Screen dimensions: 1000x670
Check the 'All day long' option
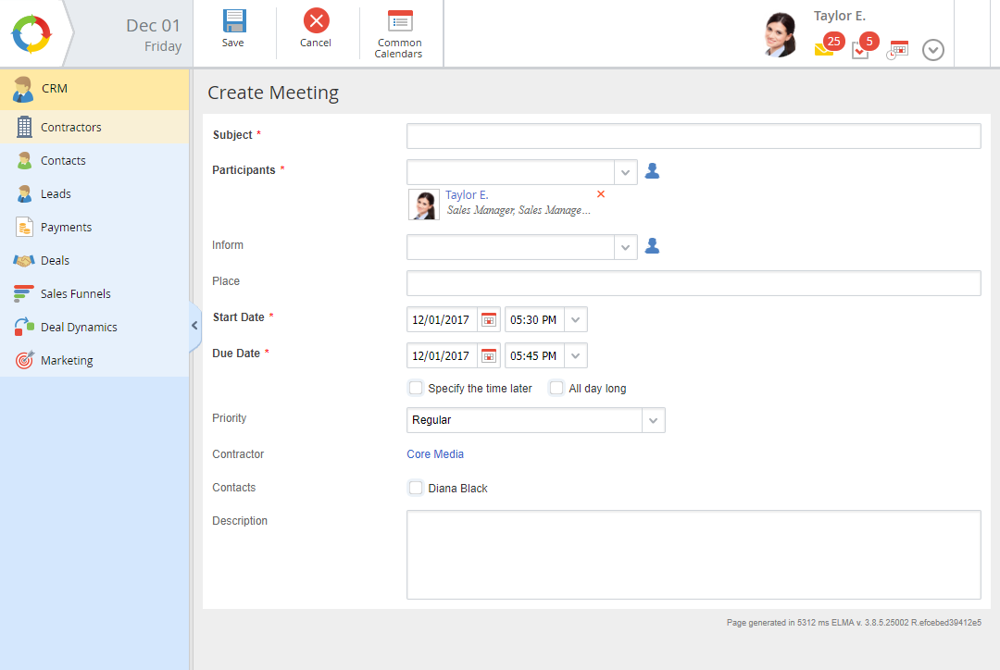pos(556,388)
